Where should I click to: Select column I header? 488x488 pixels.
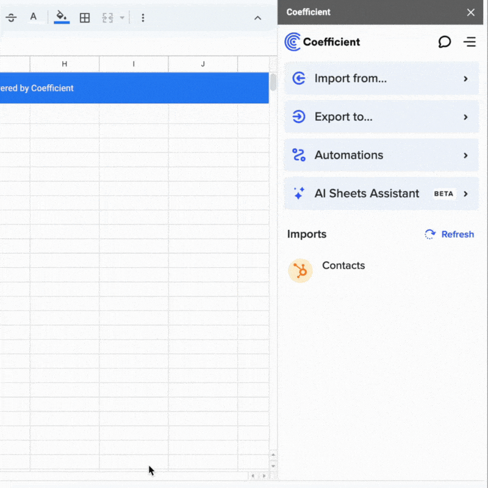click(x=134, y=64)
